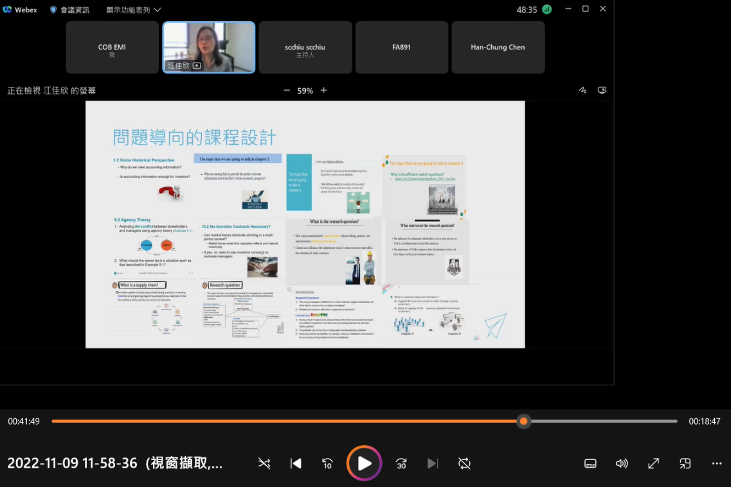Switch to mini player view
Viewport: 731px width, 487px height.
[x=685, y=463]
